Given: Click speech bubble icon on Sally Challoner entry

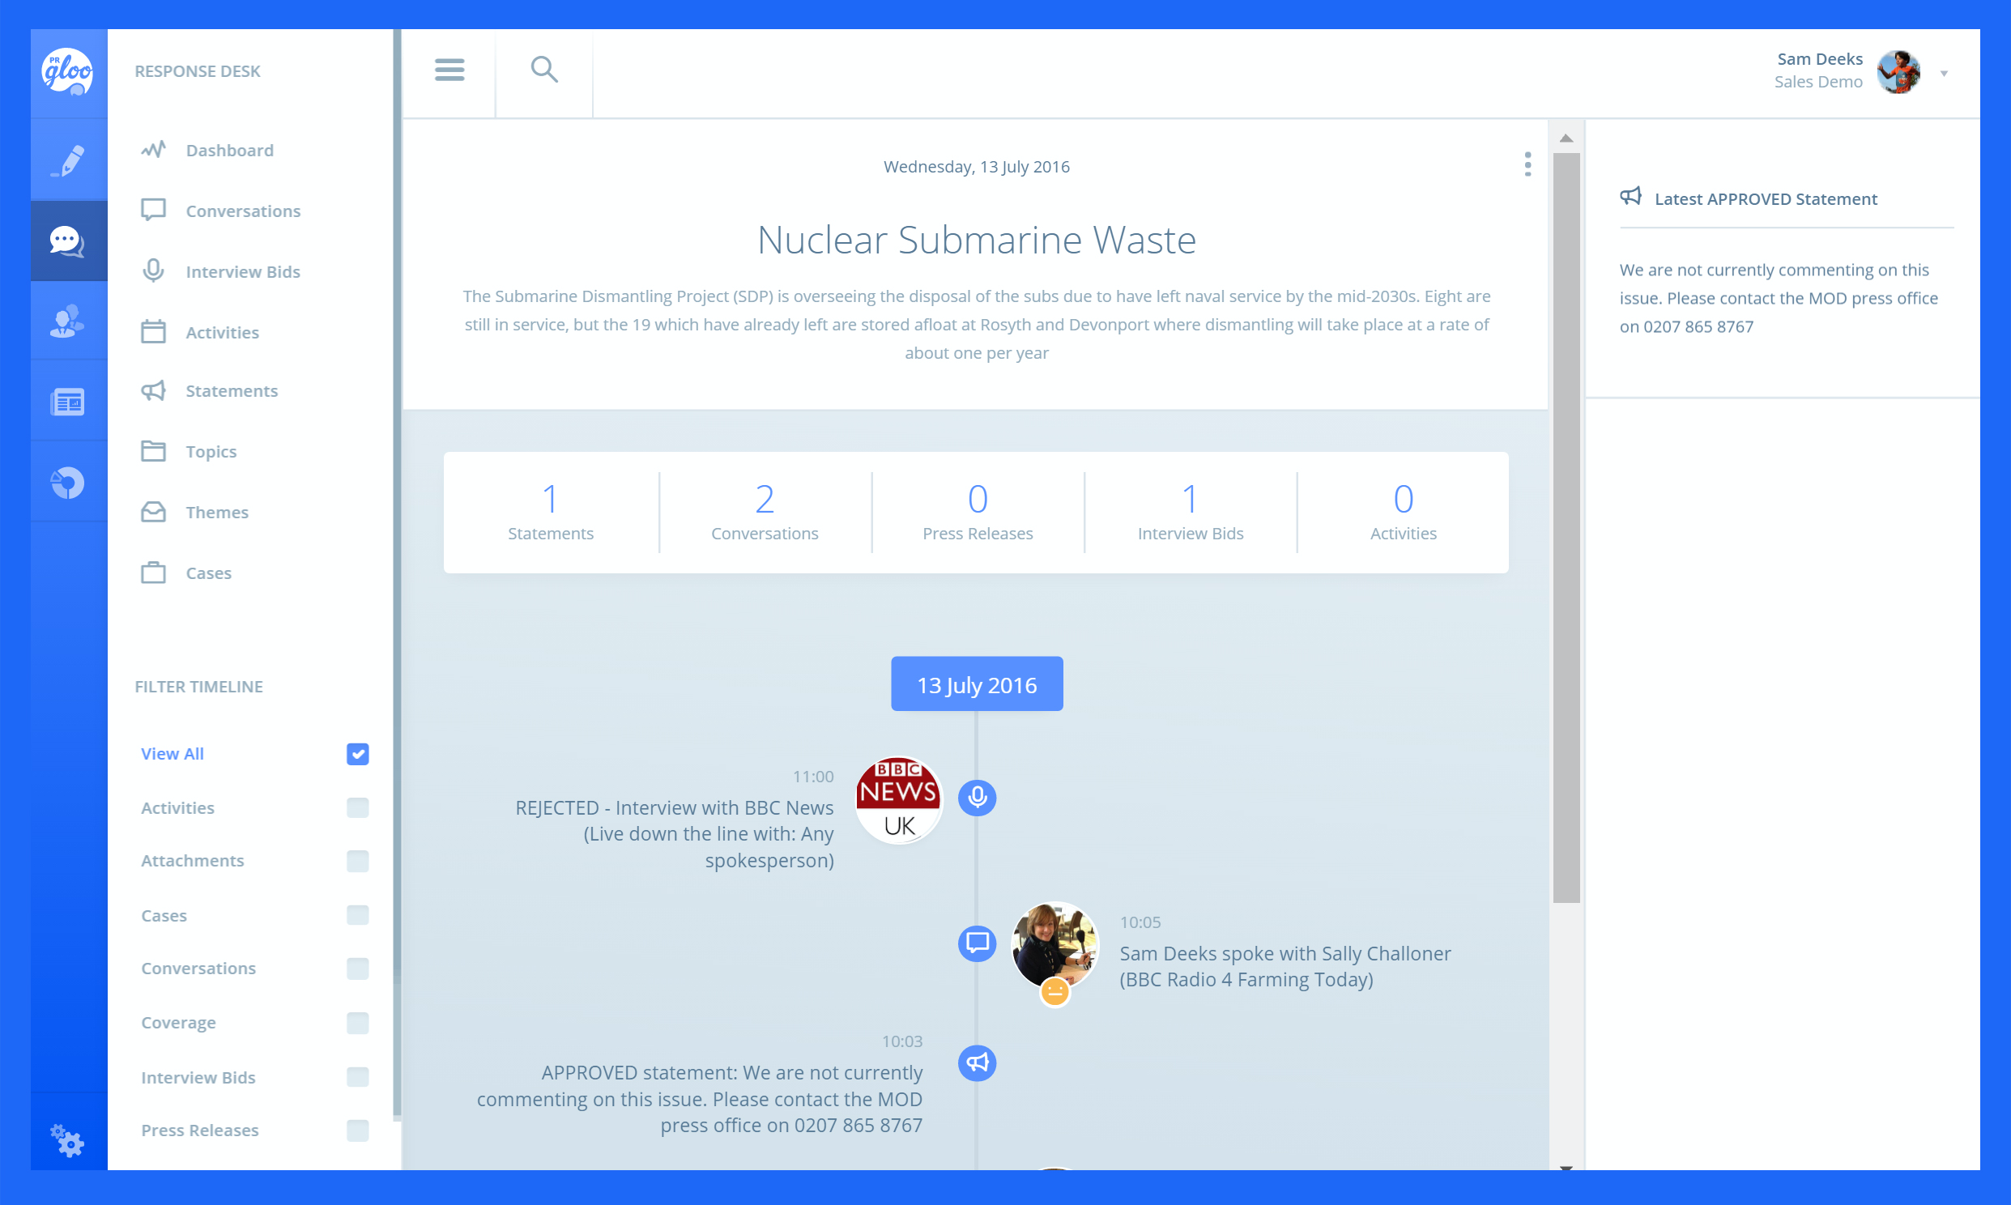Looking at the screenshot, I should point(977,943).
